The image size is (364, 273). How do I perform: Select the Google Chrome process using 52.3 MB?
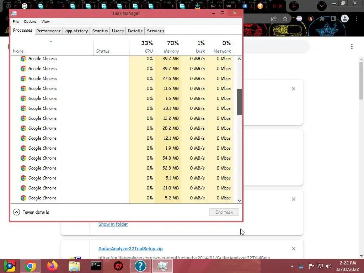click(x=122, y=168)
